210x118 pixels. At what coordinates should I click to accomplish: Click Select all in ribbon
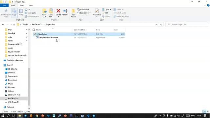pos(118,10)
